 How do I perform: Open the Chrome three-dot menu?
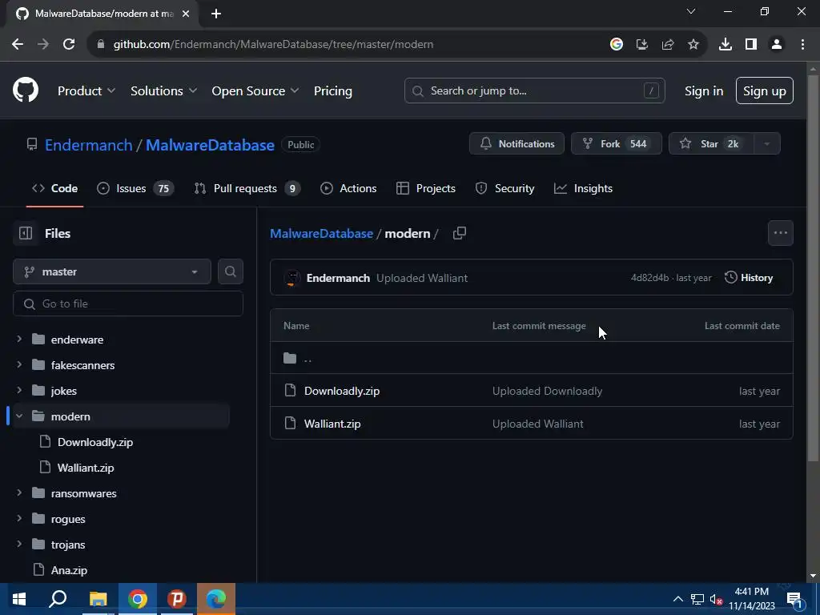[802, 45]
